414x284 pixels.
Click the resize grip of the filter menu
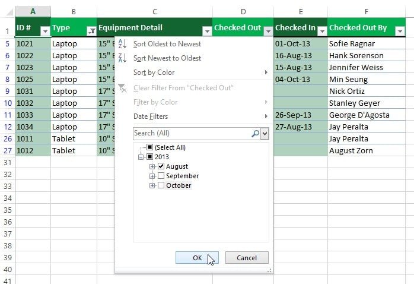[x=269, y=270]
